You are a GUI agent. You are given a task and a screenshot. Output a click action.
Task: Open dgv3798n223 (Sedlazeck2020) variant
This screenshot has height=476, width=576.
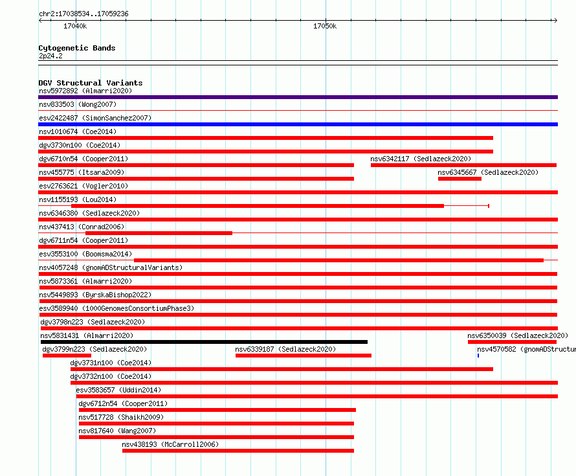click(93, 322)
